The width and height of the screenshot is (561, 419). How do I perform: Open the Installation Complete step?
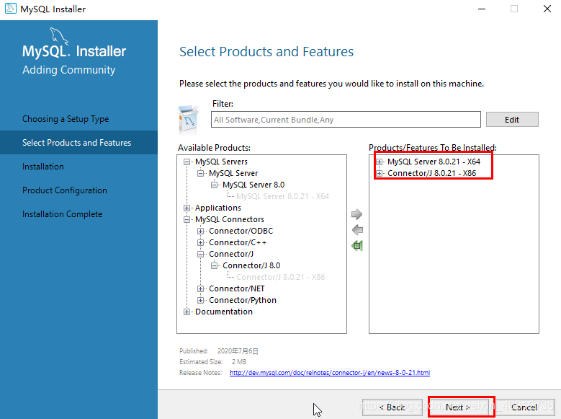click(62, 214)
